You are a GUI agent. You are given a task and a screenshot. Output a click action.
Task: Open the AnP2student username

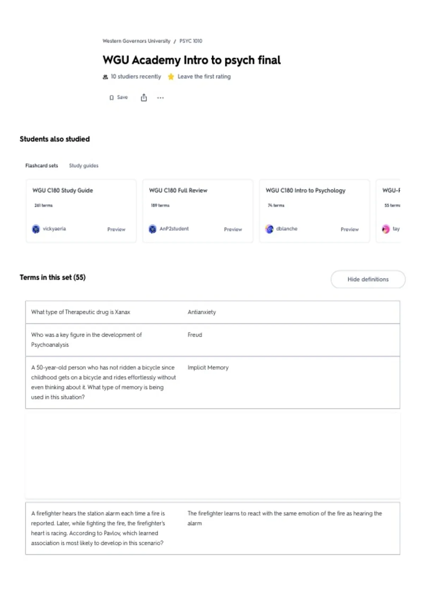point(174,229)
